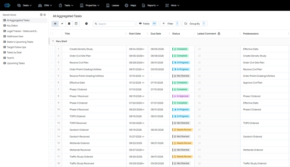This screenshot has height=167, width=290.
Task: Switch to the stacked board view icon
Action: (69, 24)
